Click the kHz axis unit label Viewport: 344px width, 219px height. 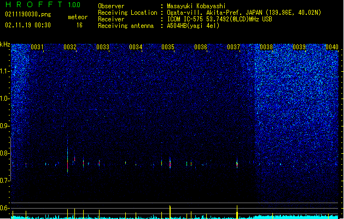[5, 44]
